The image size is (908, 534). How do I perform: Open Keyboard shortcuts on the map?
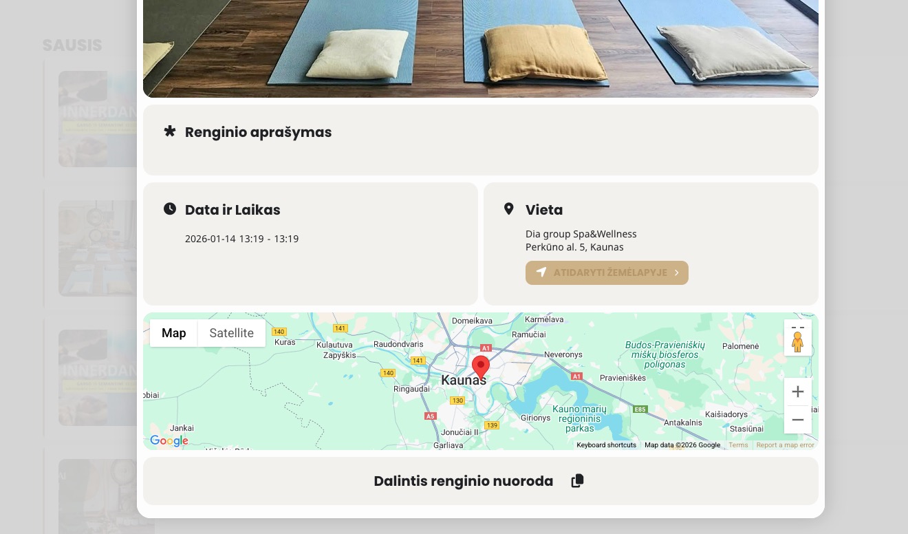(x=606, y=445)
